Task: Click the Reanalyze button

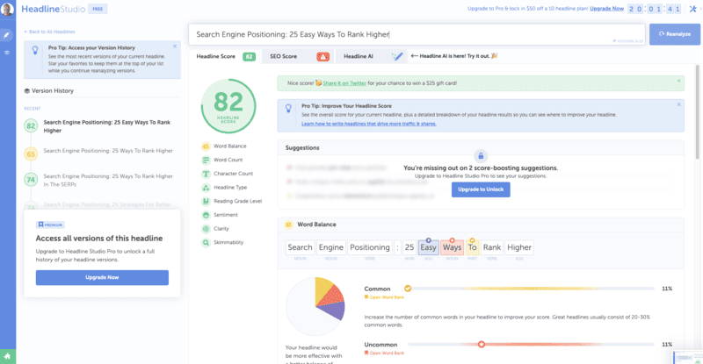Action: click(674, 34)
